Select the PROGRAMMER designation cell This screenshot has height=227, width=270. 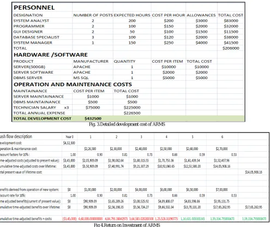[x=29, y=26]
